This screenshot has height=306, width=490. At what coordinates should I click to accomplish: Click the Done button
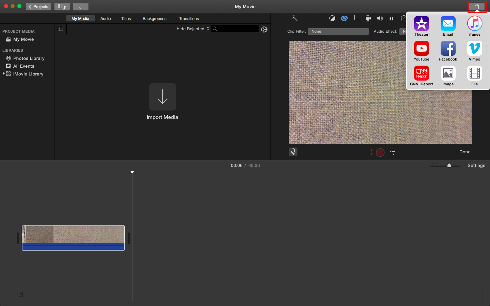(x=465, y=152)
